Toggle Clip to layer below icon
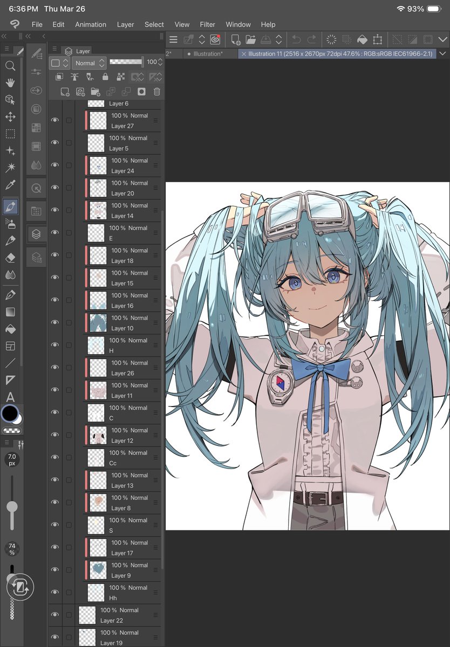Viewport: 450px width, 647px height. 60,77
